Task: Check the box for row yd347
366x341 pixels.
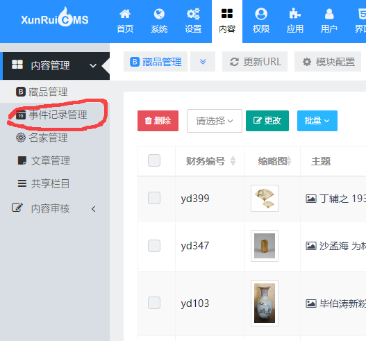Action: pos(154,246)
